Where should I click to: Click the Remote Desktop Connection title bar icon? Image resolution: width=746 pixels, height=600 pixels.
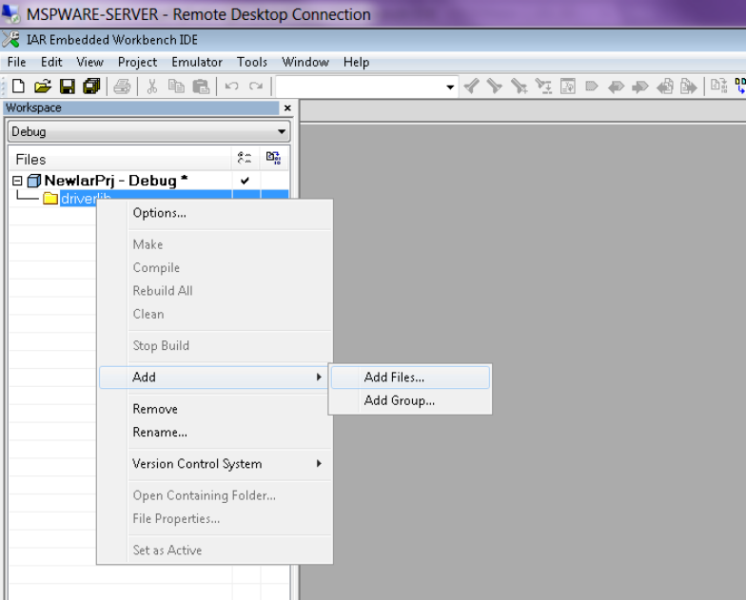(10, 13)
